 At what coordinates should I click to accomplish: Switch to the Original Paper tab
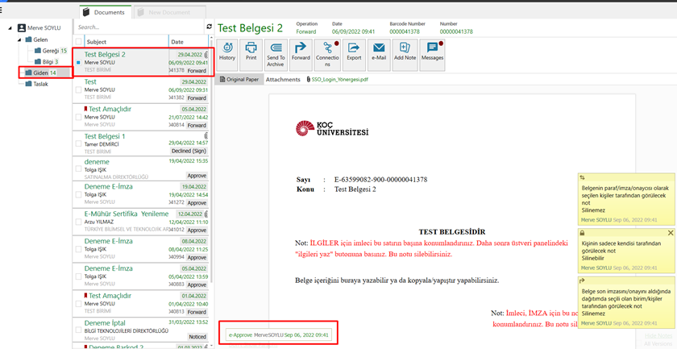[239, 80]
